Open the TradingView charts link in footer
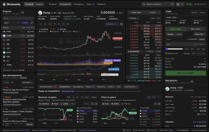This screenshot has width=209, height=132. tap(88, 130)
